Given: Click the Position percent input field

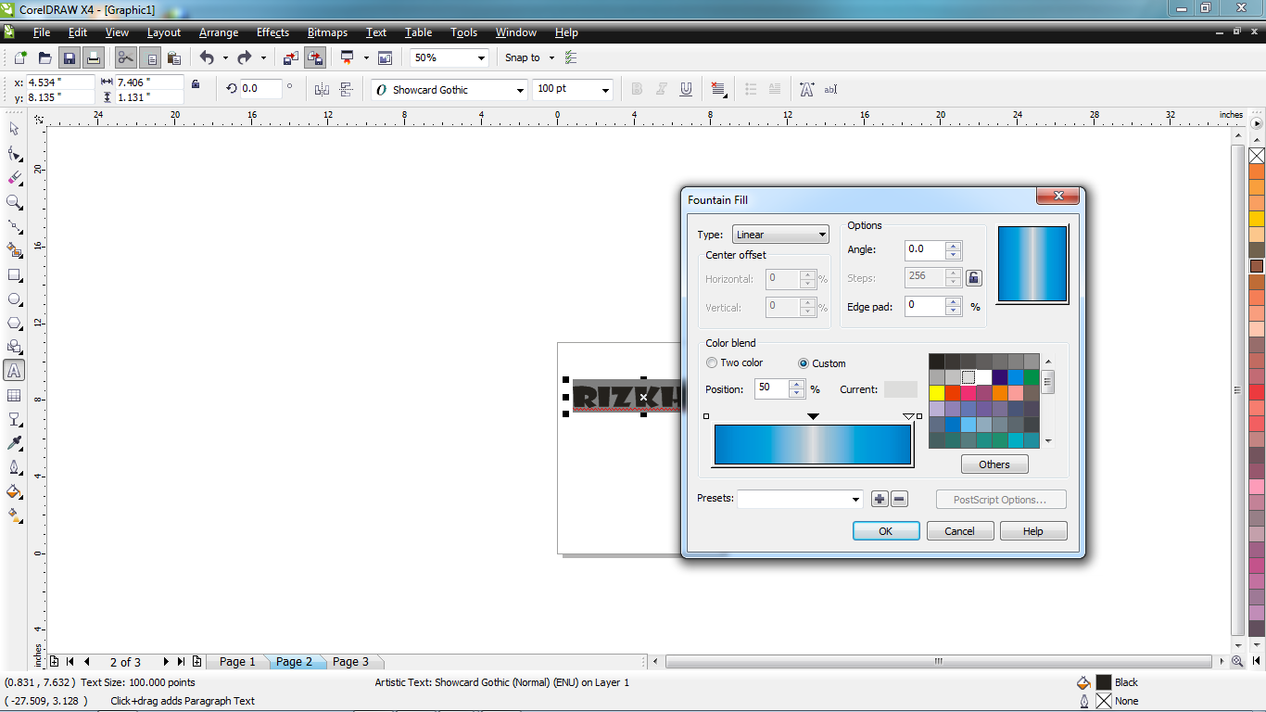Looking at the screenshot, I should coord(772,388).
